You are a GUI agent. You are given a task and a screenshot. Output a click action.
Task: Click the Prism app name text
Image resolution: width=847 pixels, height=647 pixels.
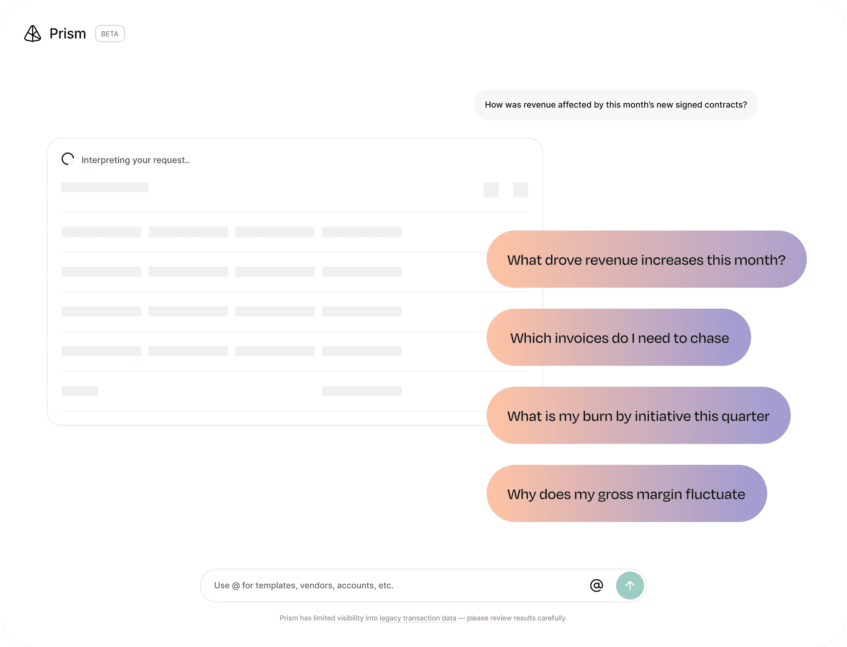point(68,34)
